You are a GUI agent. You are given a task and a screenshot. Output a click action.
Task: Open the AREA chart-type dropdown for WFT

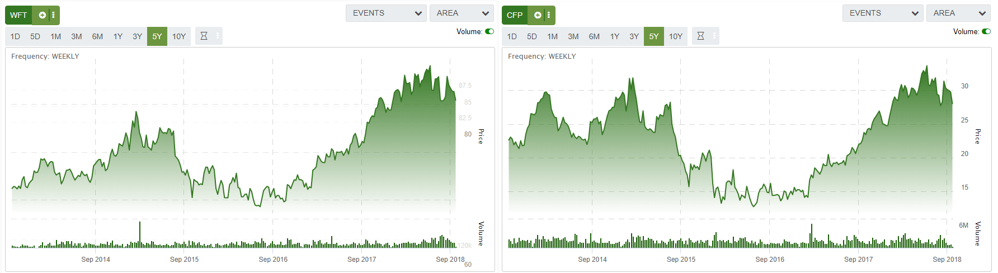pos(462,13)
